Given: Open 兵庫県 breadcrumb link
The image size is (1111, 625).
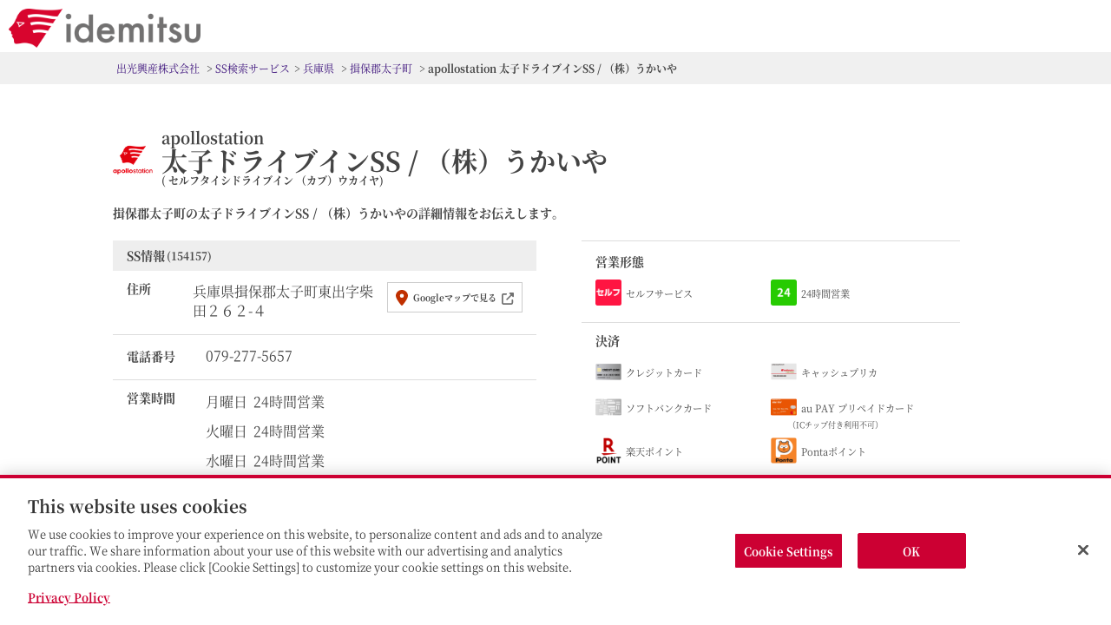Looking at the screenshot, I should click(x=319, y=69).
